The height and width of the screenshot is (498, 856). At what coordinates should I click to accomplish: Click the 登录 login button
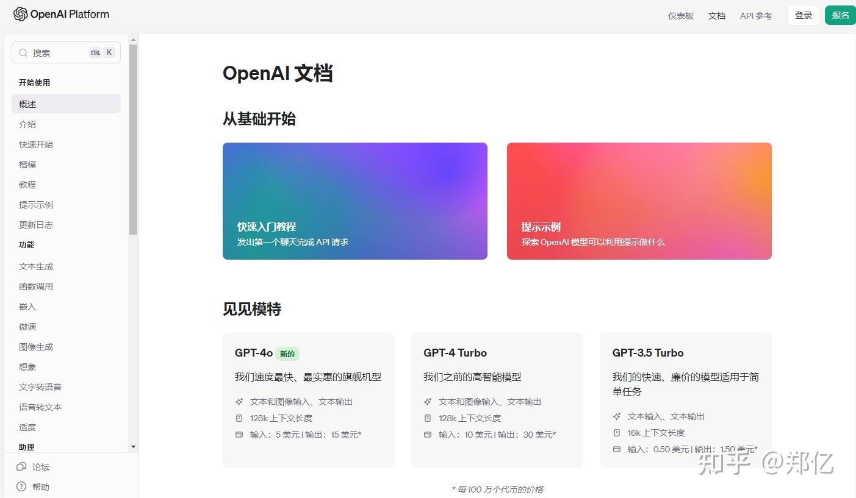[x=804, y=15]
